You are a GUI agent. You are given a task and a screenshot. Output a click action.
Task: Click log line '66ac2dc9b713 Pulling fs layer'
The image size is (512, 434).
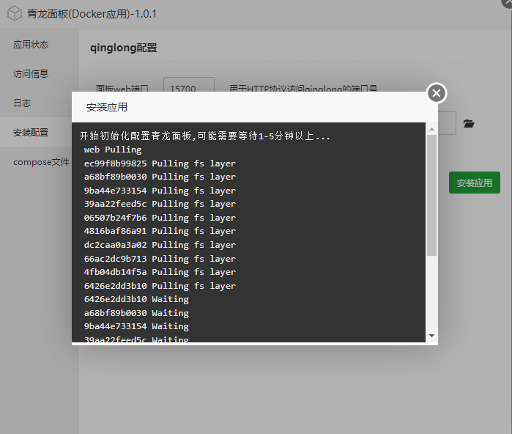pyautogui.click(x=160, y=259)
